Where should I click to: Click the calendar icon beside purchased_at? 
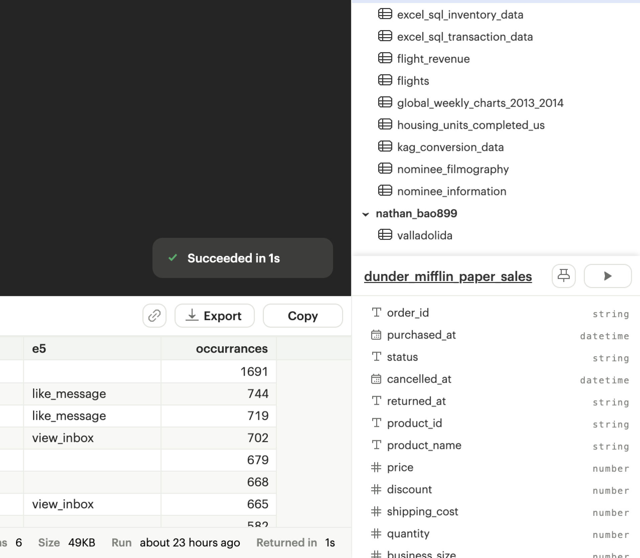point(376,335)
